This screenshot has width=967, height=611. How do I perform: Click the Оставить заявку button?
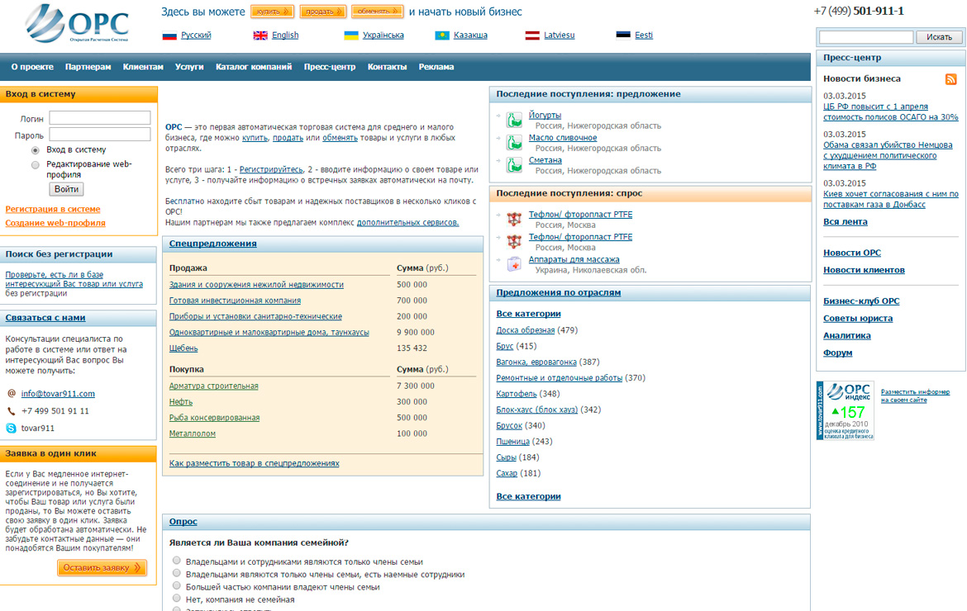click(x=102, y=568)
